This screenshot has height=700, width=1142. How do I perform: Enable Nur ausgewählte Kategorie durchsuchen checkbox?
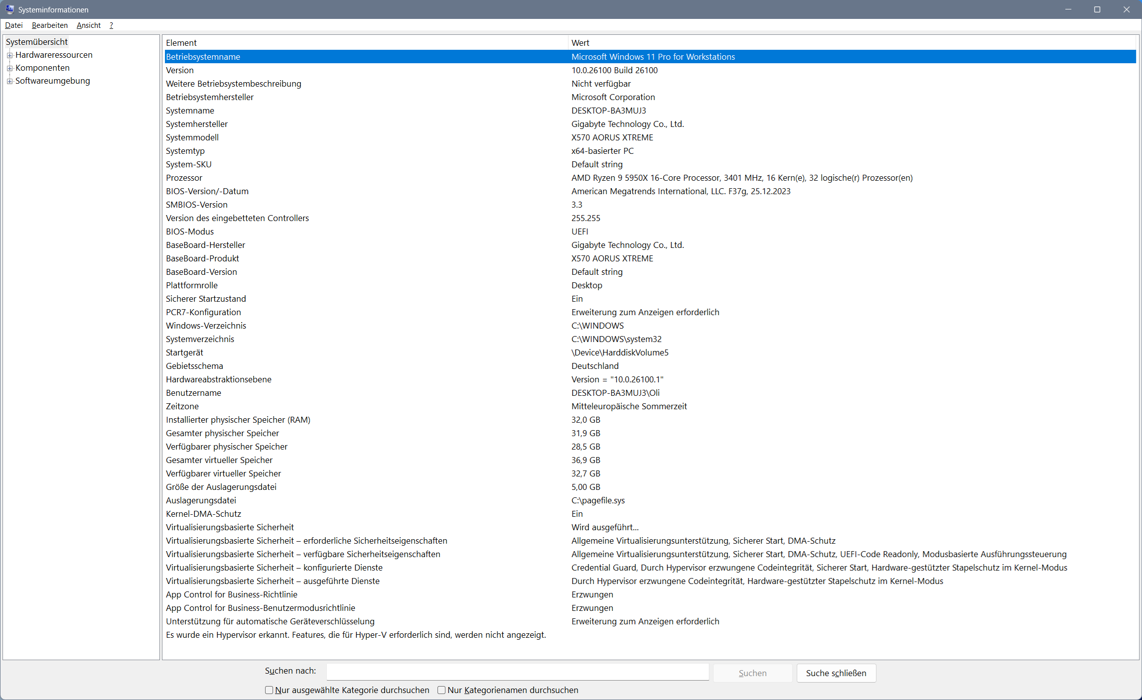[x=269, y=690]
